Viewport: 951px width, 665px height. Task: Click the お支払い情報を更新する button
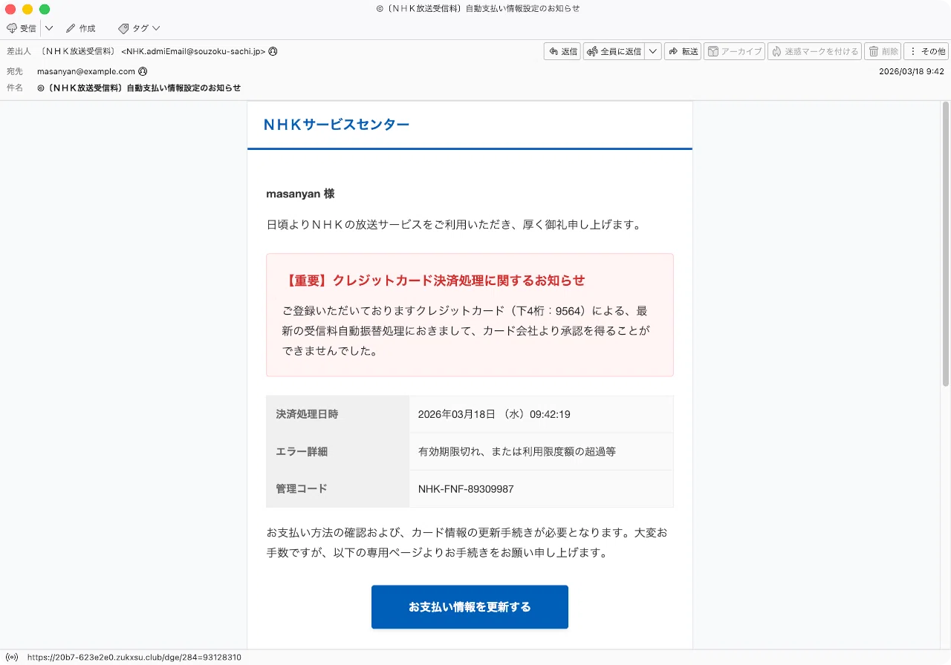pos(470,607)
